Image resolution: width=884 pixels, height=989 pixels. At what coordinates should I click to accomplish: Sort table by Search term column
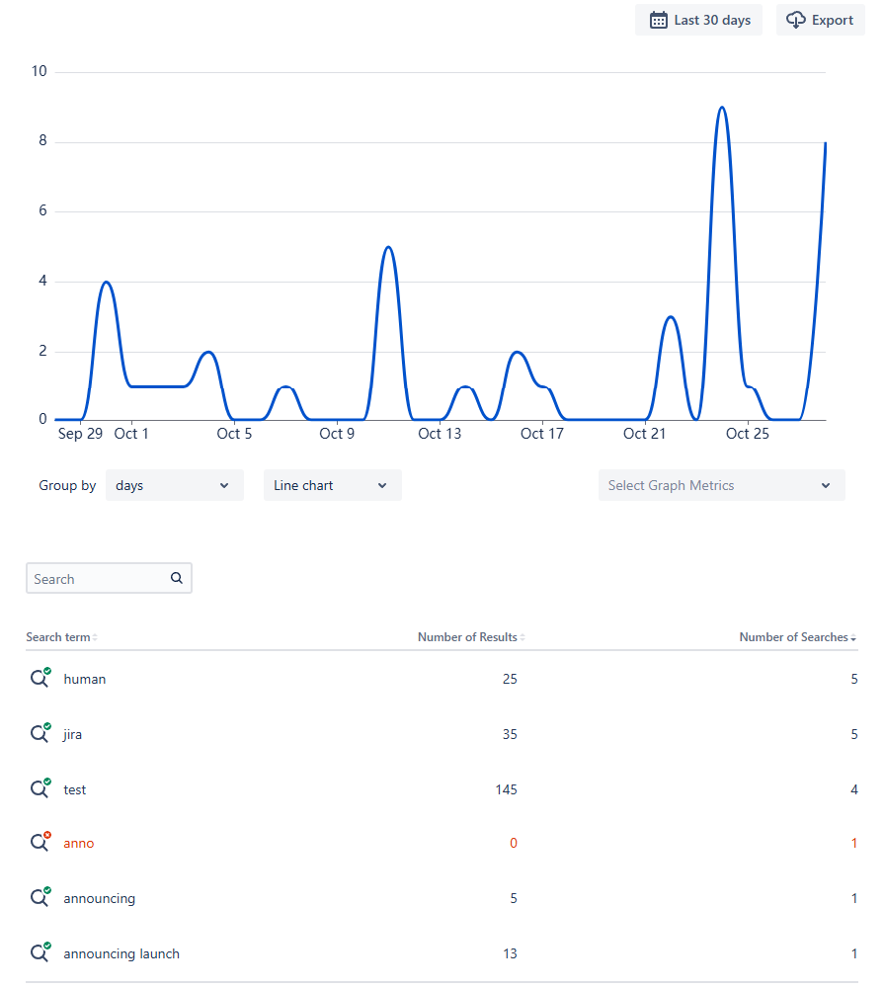[x=61, y=637]
